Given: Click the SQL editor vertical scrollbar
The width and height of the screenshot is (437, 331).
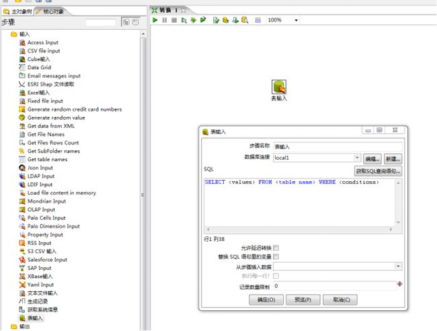Looking at the screenshot, I should click(x=398, y=202).
